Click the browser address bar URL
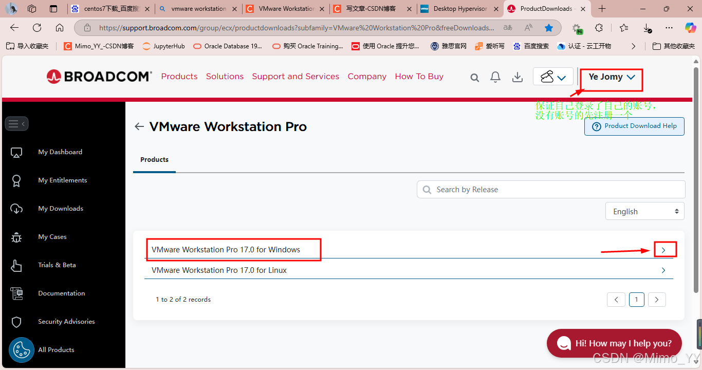This screenshot has width=702, height=370. click(297, 28)
